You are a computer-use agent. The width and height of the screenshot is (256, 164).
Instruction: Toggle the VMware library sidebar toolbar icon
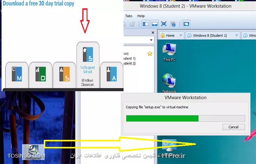[145, 24]
